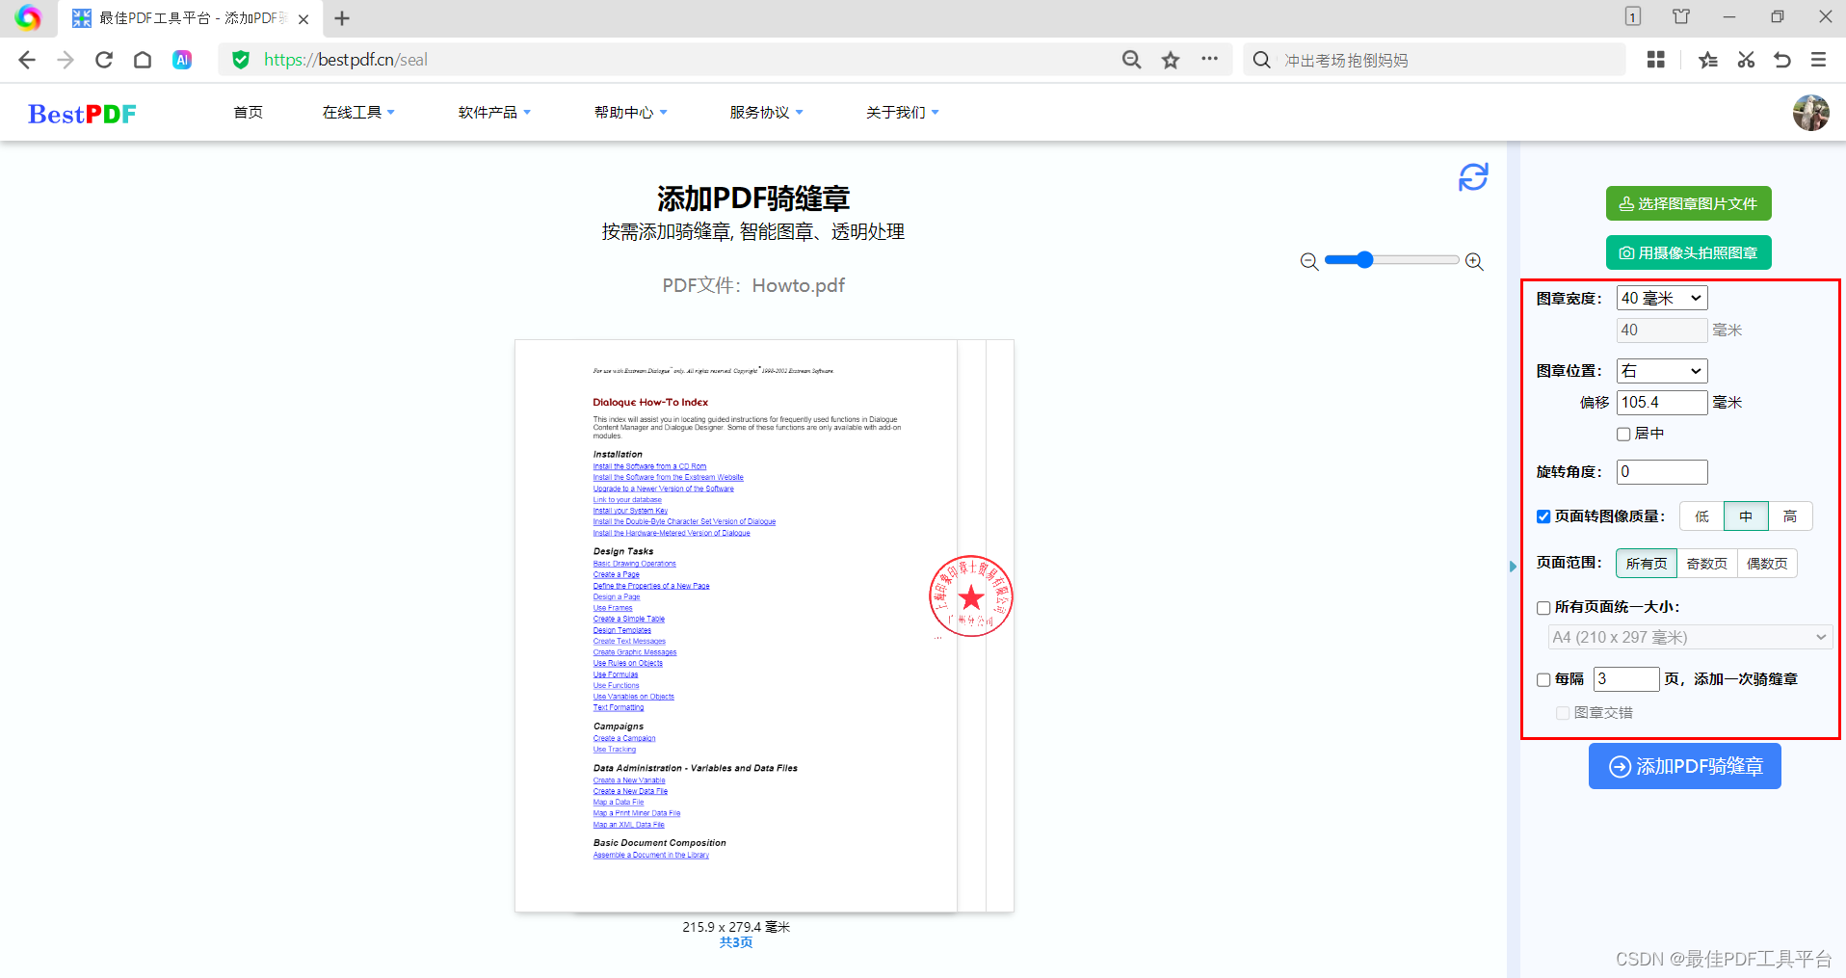1846x978 pixels.
Task: Click the 添加PDF骑缝章 submit button
Action: tap(1685, 766)
